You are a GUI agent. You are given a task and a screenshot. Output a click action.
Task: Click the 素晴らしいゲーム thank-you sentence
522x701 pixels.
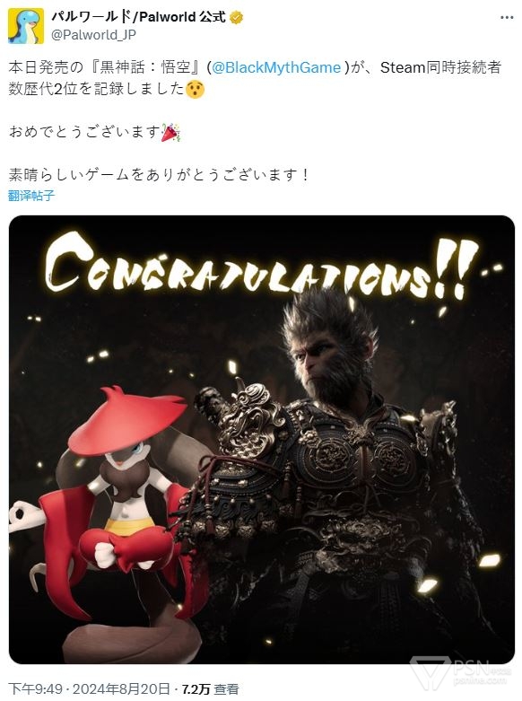[x=159, y=174]
